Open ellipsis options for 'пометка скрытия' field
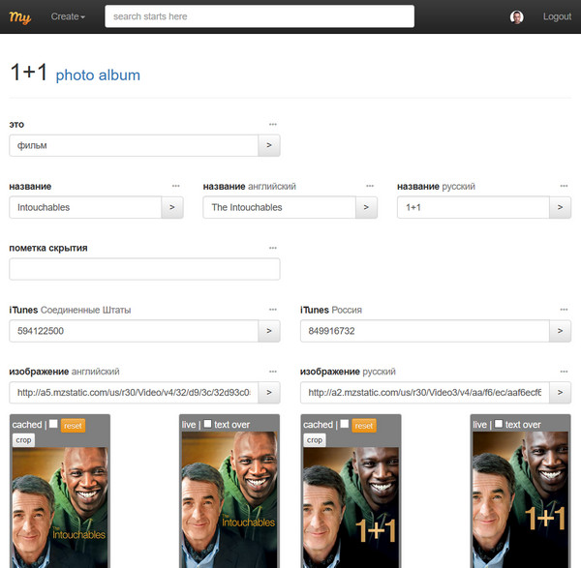Image resolution: width=581 pixels, height=568 pixels. (x=273, y=248)
